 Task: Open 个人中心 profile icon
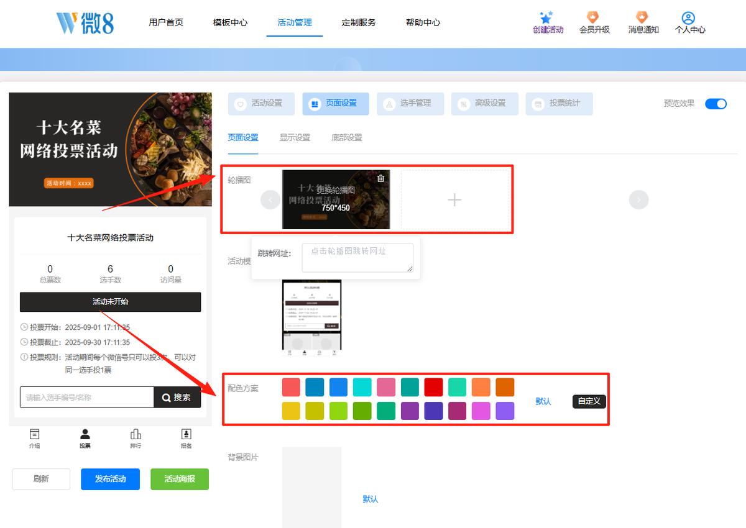[x=688, y=17]
